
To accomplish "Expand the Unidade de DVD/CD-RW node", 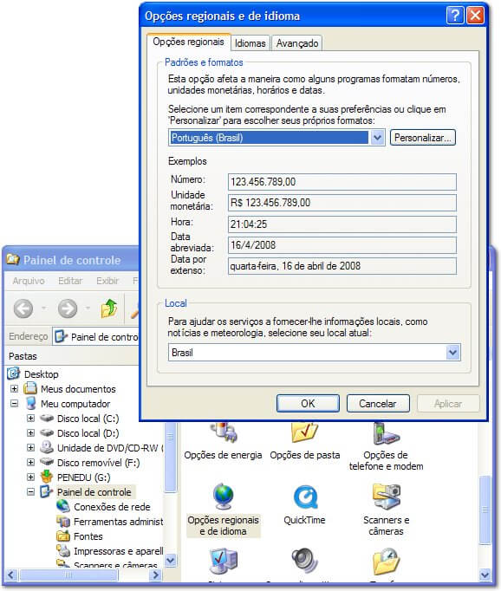I will pyautogui.click(x=31, y=447).
